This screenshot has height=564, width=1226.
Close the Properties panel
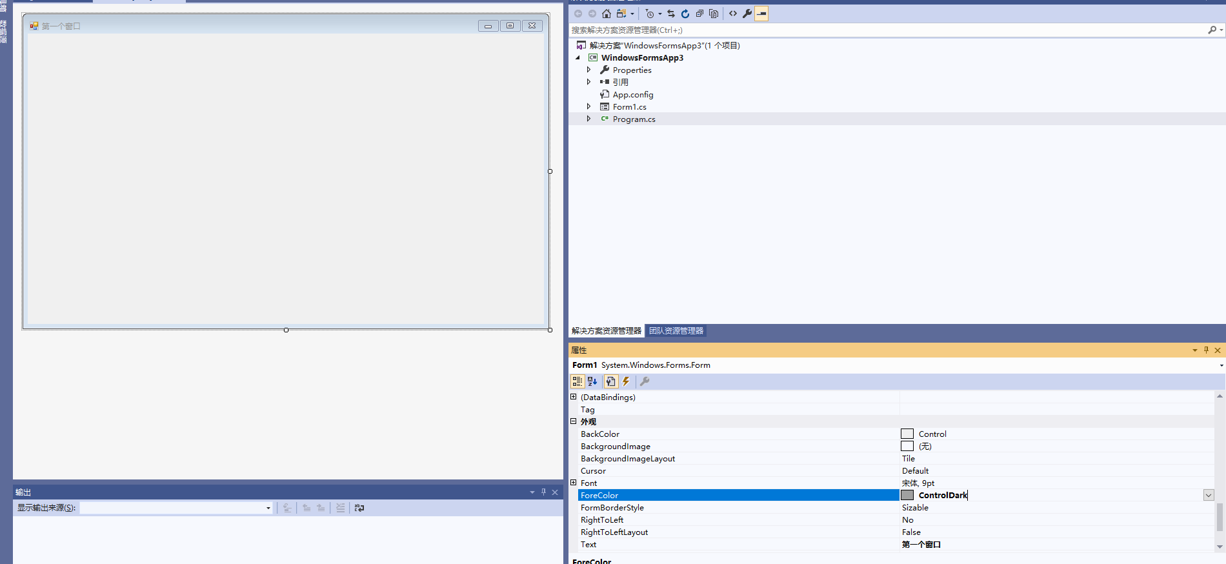click(x=1218, y=350)
